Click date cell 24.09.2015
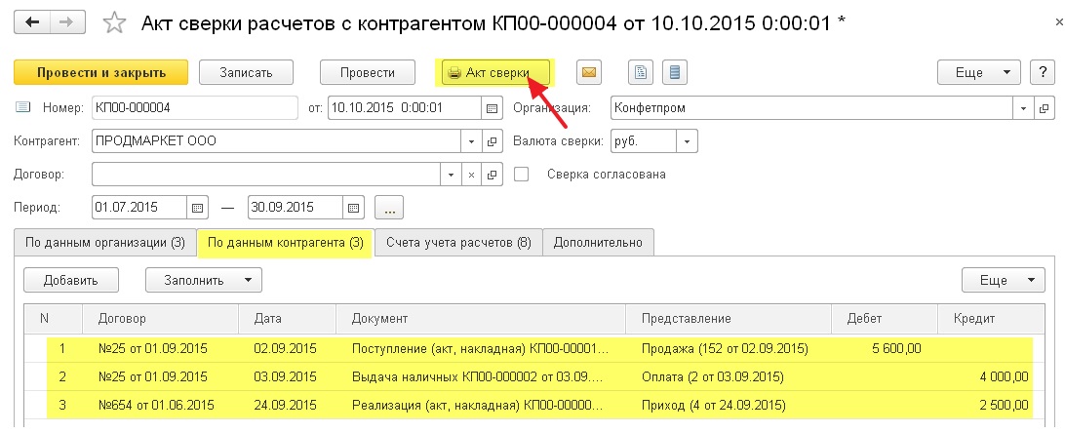1065x433 pixels. [x=288, y=406]
